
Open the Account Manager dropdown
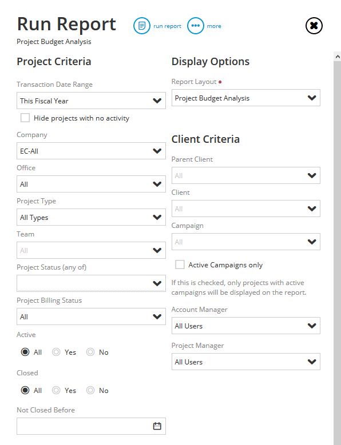tap(246, 326)
